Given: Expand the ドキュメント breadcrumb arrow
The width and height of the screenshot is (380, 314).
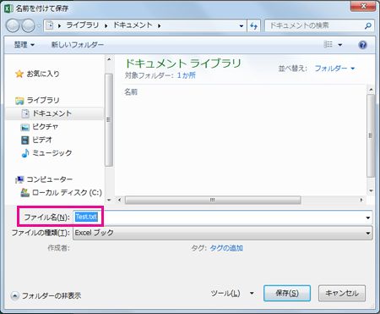Looking at the screenshot, I should (x=160, y=26).
